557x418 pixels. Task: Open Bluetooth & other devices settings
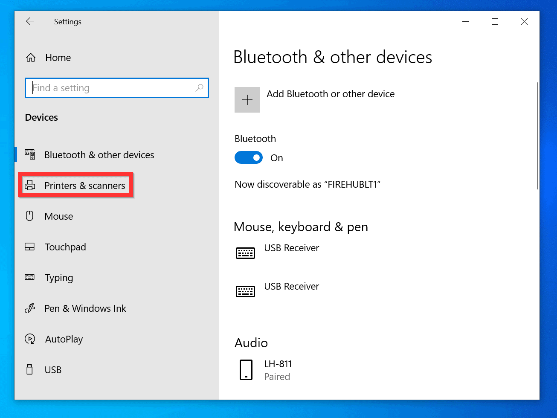(99, 154)
